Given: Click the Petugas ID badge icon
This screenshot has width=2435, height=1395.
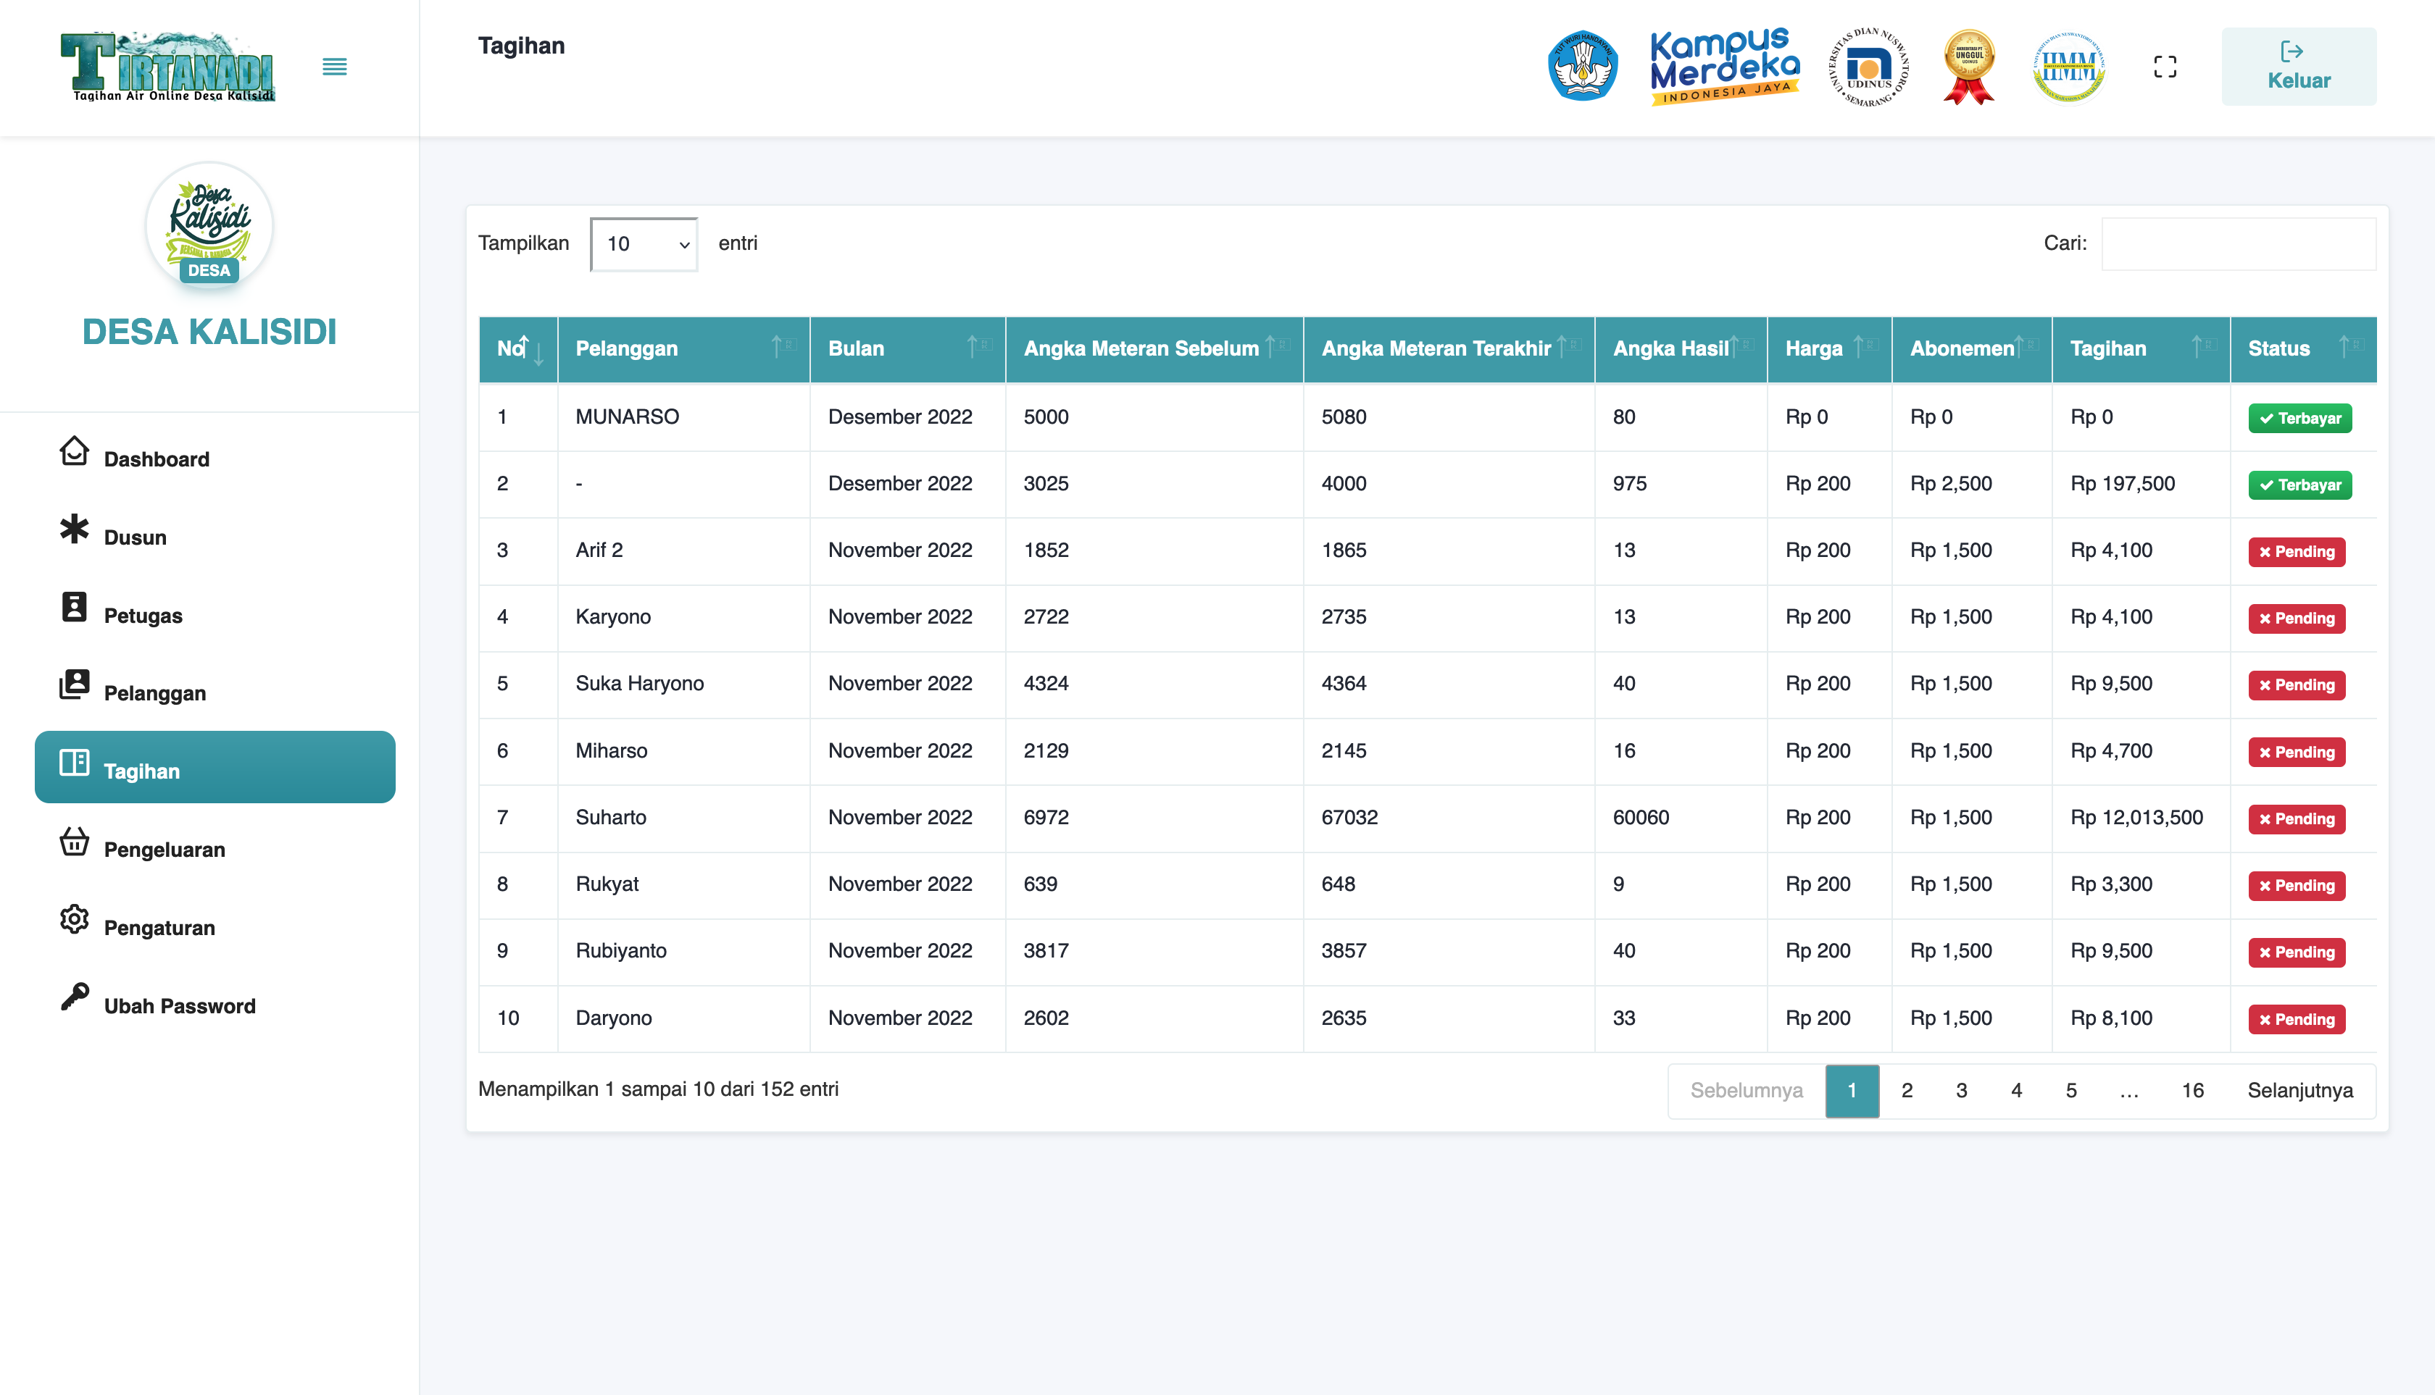Looking at the screenshot, I should click(x=74, y=606).
